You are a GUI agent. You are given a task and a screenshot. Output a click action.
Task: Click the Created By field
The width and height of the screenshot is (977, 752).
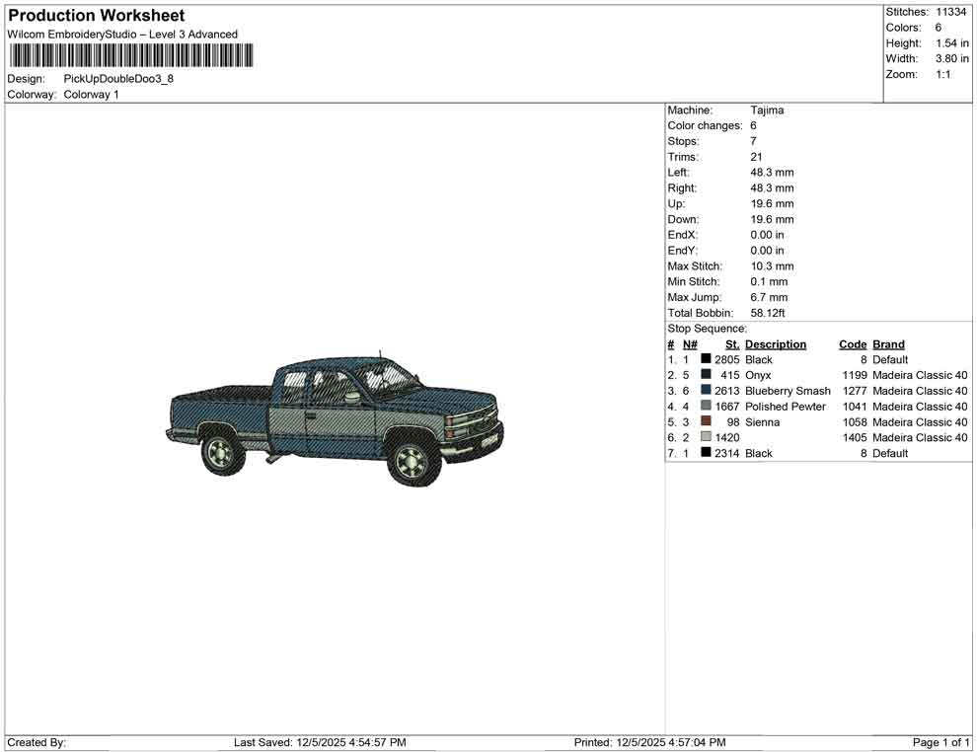tap(38, 742)
